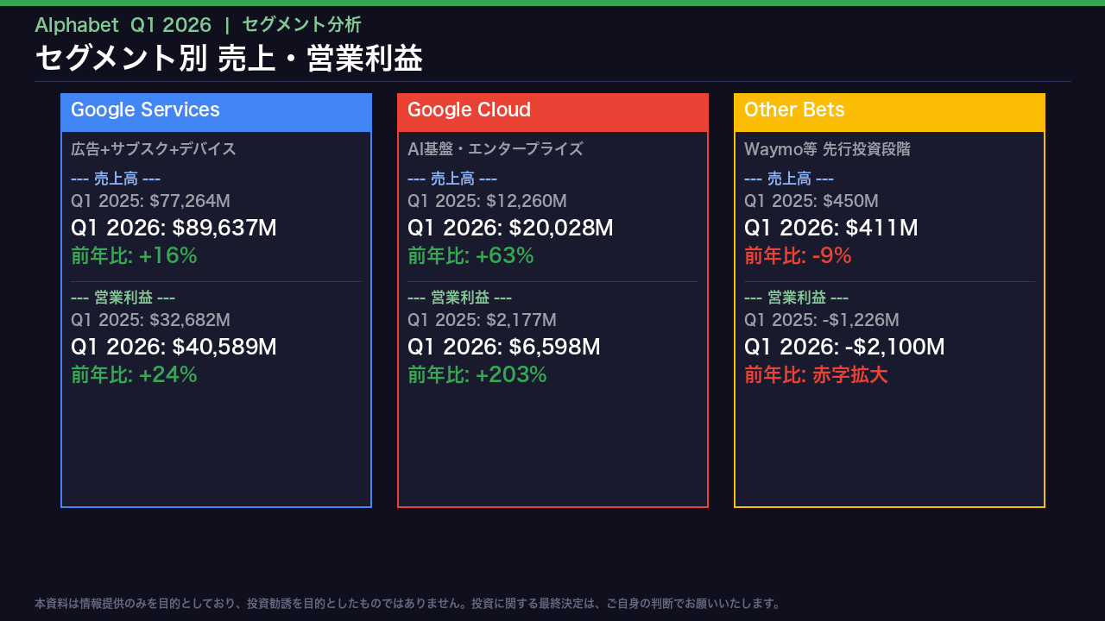Select the slide title "セグメント別 売上・営業利益"

[x=229, y=58]
